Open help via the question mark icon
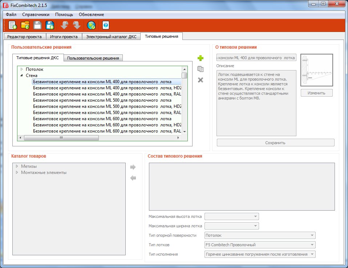The image size is (348, 268). click(106, 25)
